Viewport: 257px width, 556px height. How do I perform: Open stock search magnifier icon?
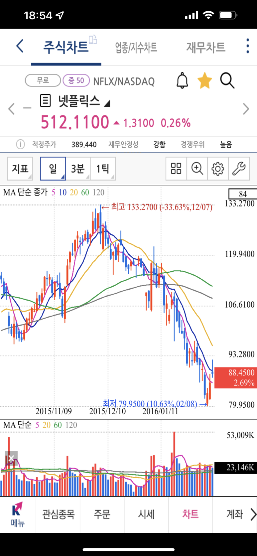pyautogui.click(x=227, y=81)
